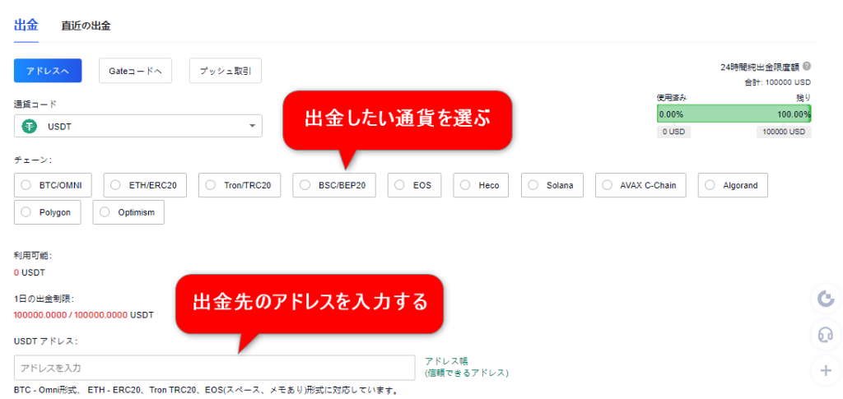Click the Gateコードへ button

pos(135,72)
